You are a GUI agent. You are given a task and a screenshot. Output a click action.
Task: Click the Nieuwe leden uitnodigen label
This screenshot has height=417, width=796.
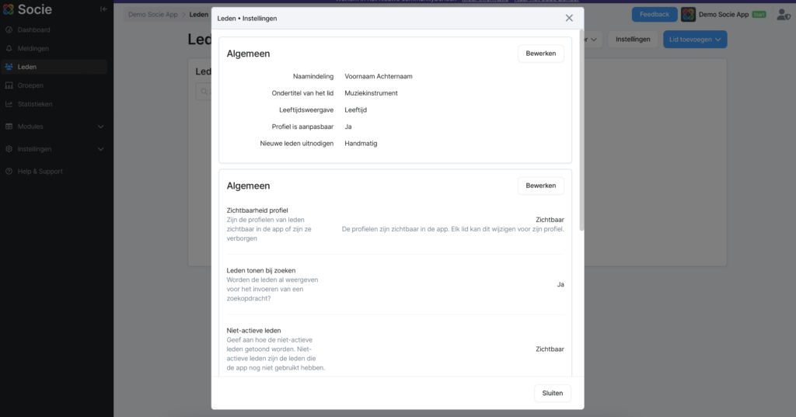[296, 143]
